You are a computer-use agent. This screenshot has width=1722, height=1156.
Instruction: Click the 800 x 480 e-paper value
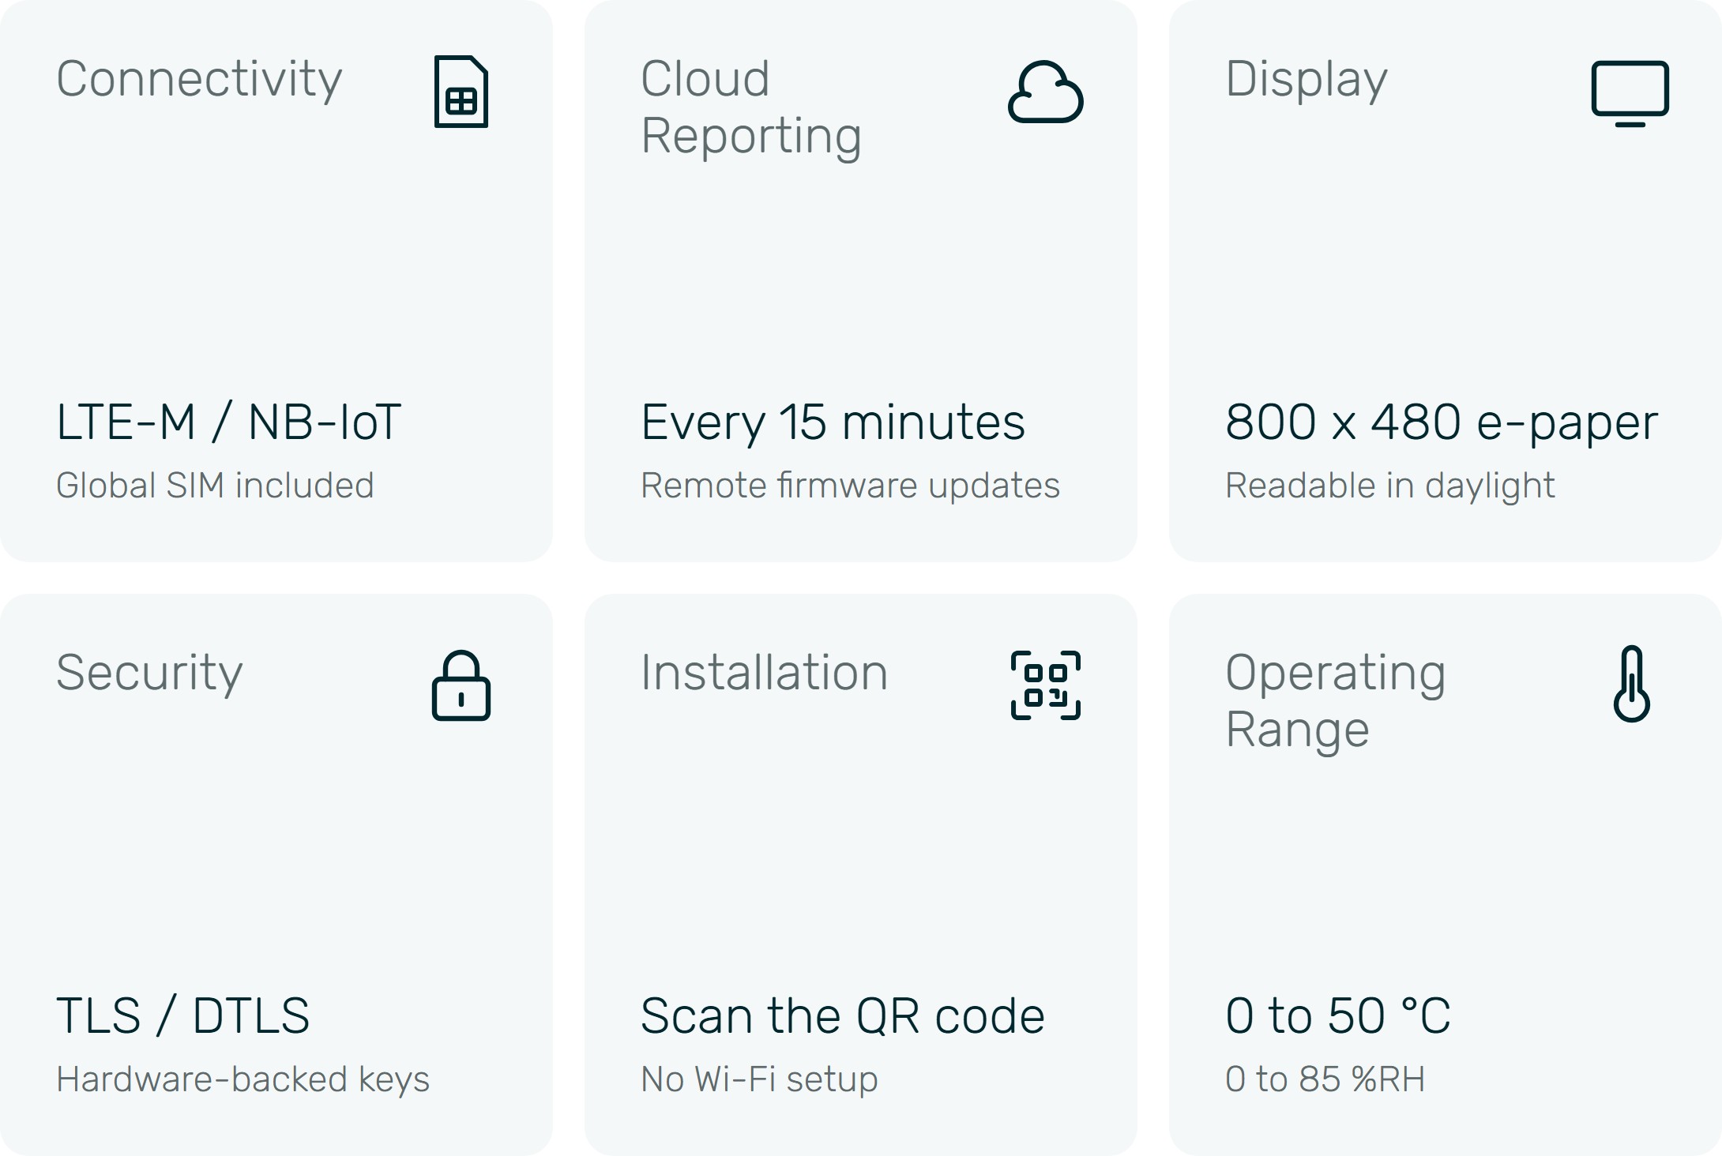pyautogui.click(x=1442, y=423)
